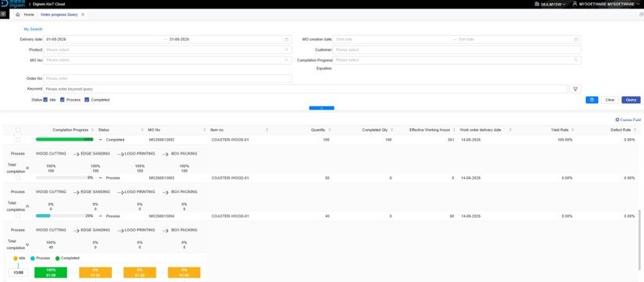
Task: Click empty 0% progress bar for MO260813003
Action: pos(65,178)
